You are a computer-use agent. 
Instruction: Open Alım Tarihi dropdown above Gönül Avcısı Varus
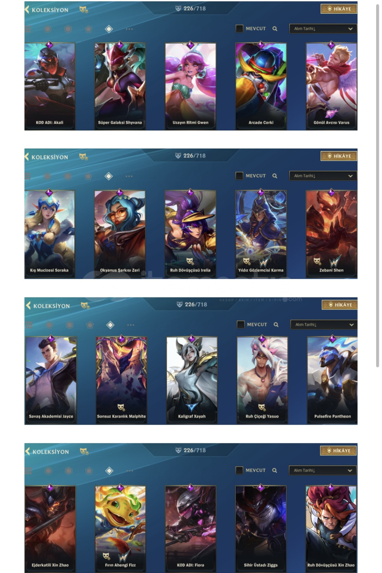pyautogui.click(x=323, y=29)
